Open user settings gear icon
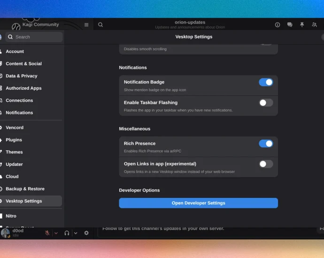 (86, 233)
